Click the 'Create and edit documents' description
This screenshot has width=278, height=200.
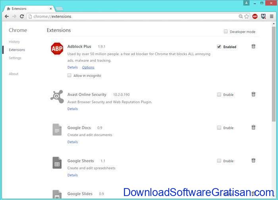(90, 135)
